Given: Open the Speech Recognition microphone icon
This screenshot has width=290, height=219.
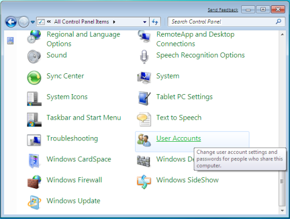Looking at the screenshot, I should 144,57.
